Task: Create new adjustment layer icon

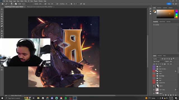Action: click(168, 95)
